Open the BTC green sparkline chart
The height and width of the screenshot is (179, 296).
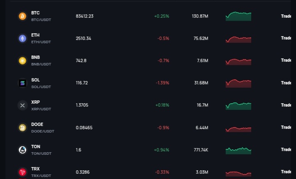pos(238,16)
